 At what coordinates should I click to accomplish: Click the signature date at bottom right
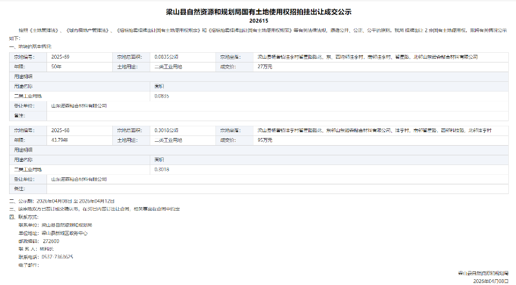tap(491, 282)
